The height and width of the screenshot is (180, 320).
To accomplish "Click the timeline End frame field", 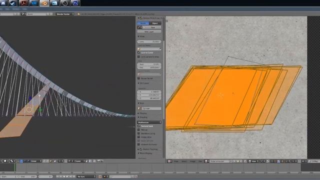I will (x=28, y=176).
